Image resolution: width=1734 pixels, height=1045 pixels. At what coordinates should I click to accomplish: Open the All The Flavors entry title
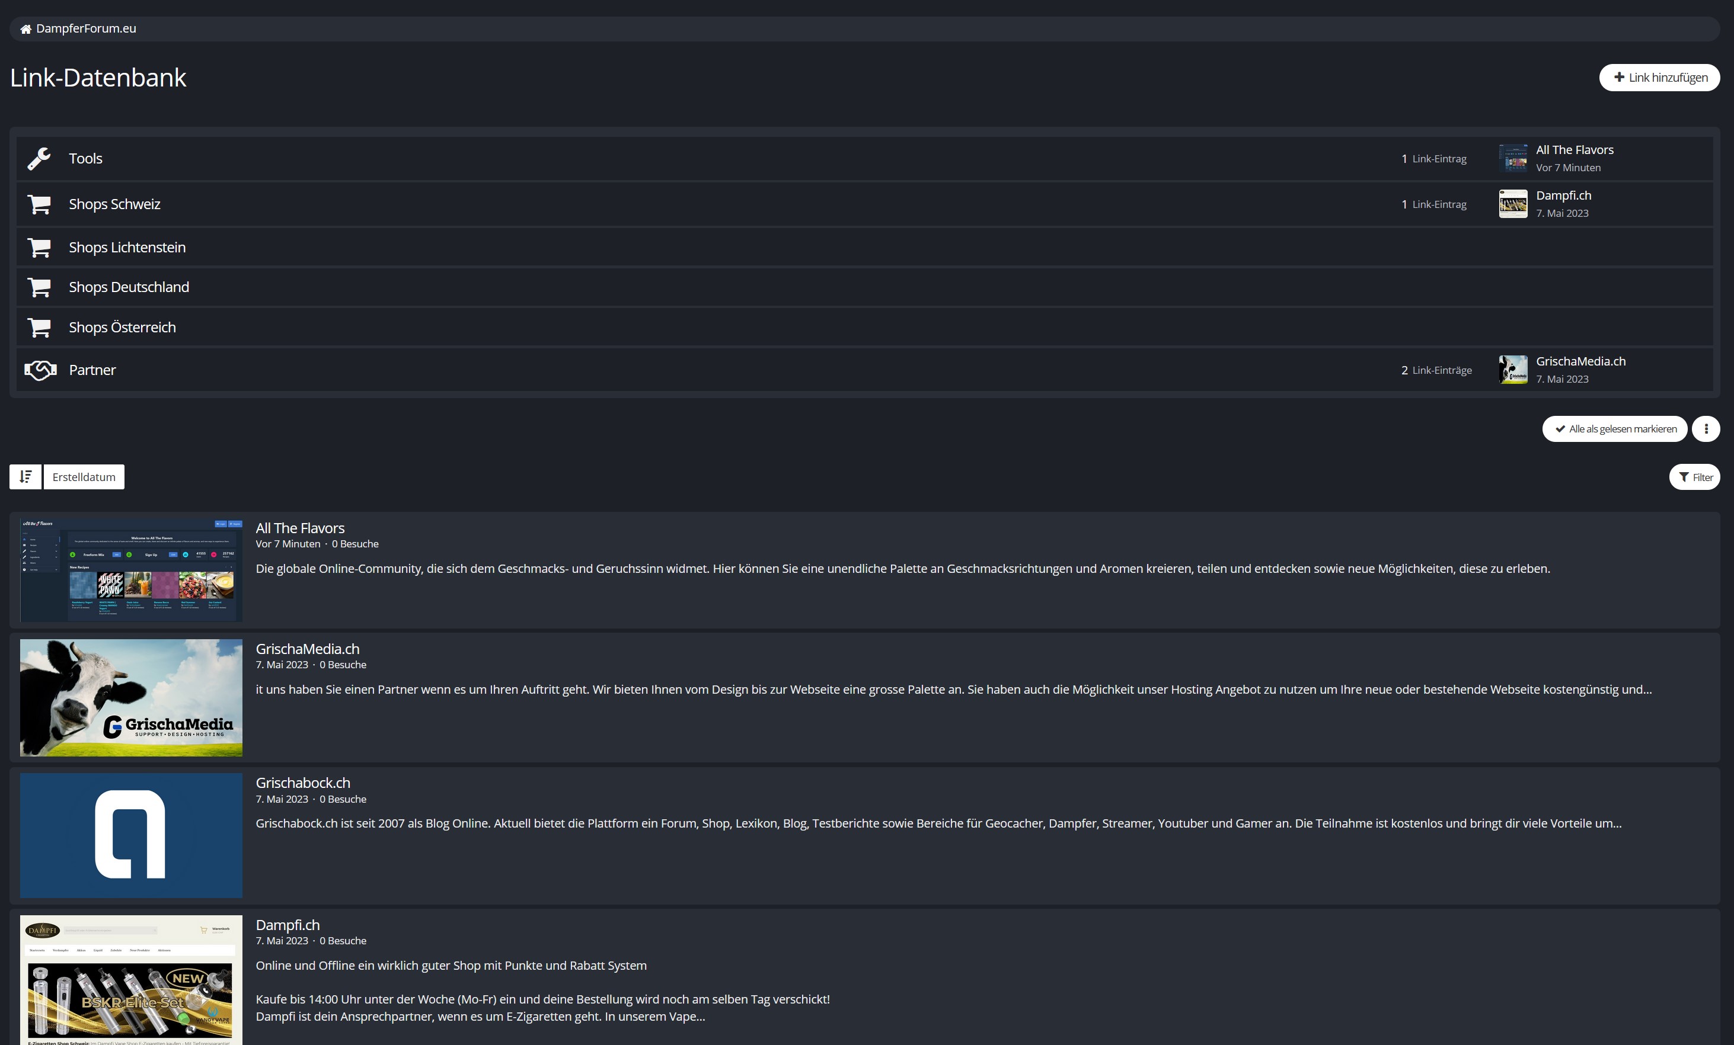[x=300, y=528]
